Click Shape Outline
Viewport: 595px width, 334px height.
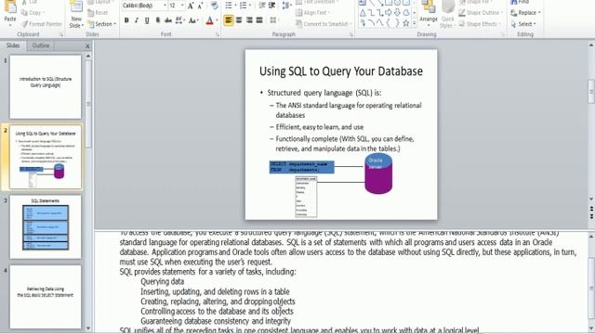coord(481,12)
